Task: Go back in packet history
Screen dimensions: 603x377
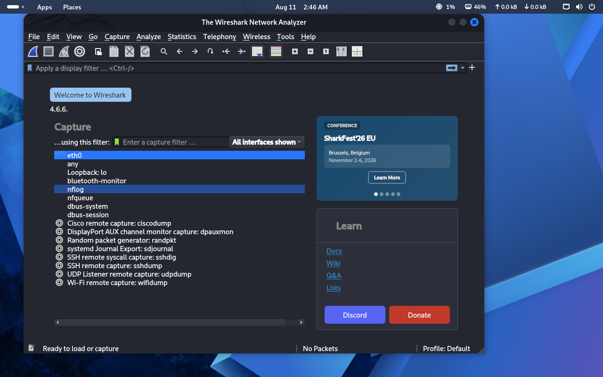Action: tap(179, 51)
